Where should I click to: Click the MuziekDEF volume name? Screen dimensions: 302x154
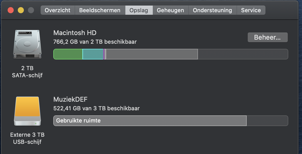[70, 99]
